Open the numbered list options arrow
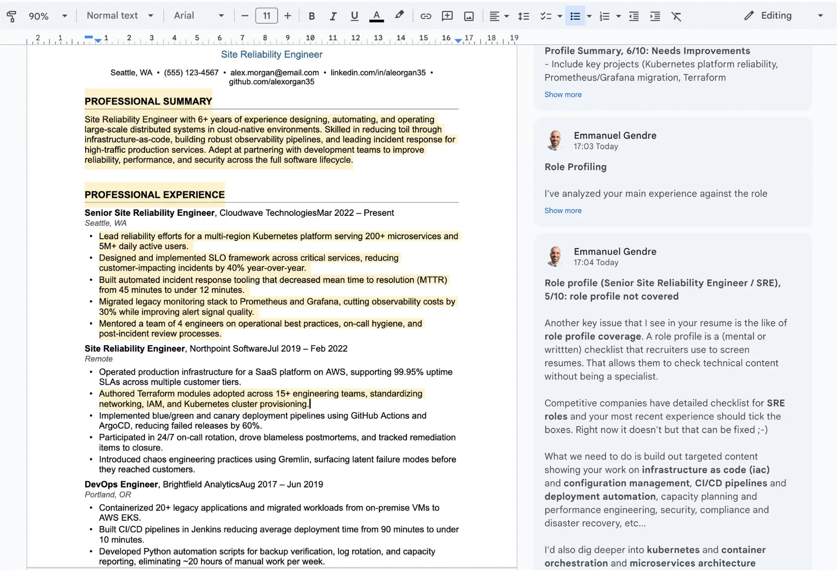The image size is (837, 570). tap(619, 16)
